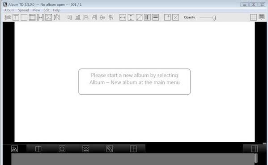268x165 pixels.
Task: Click the fit width horizontal arrows icon
Action: click(x=123, y=17)
